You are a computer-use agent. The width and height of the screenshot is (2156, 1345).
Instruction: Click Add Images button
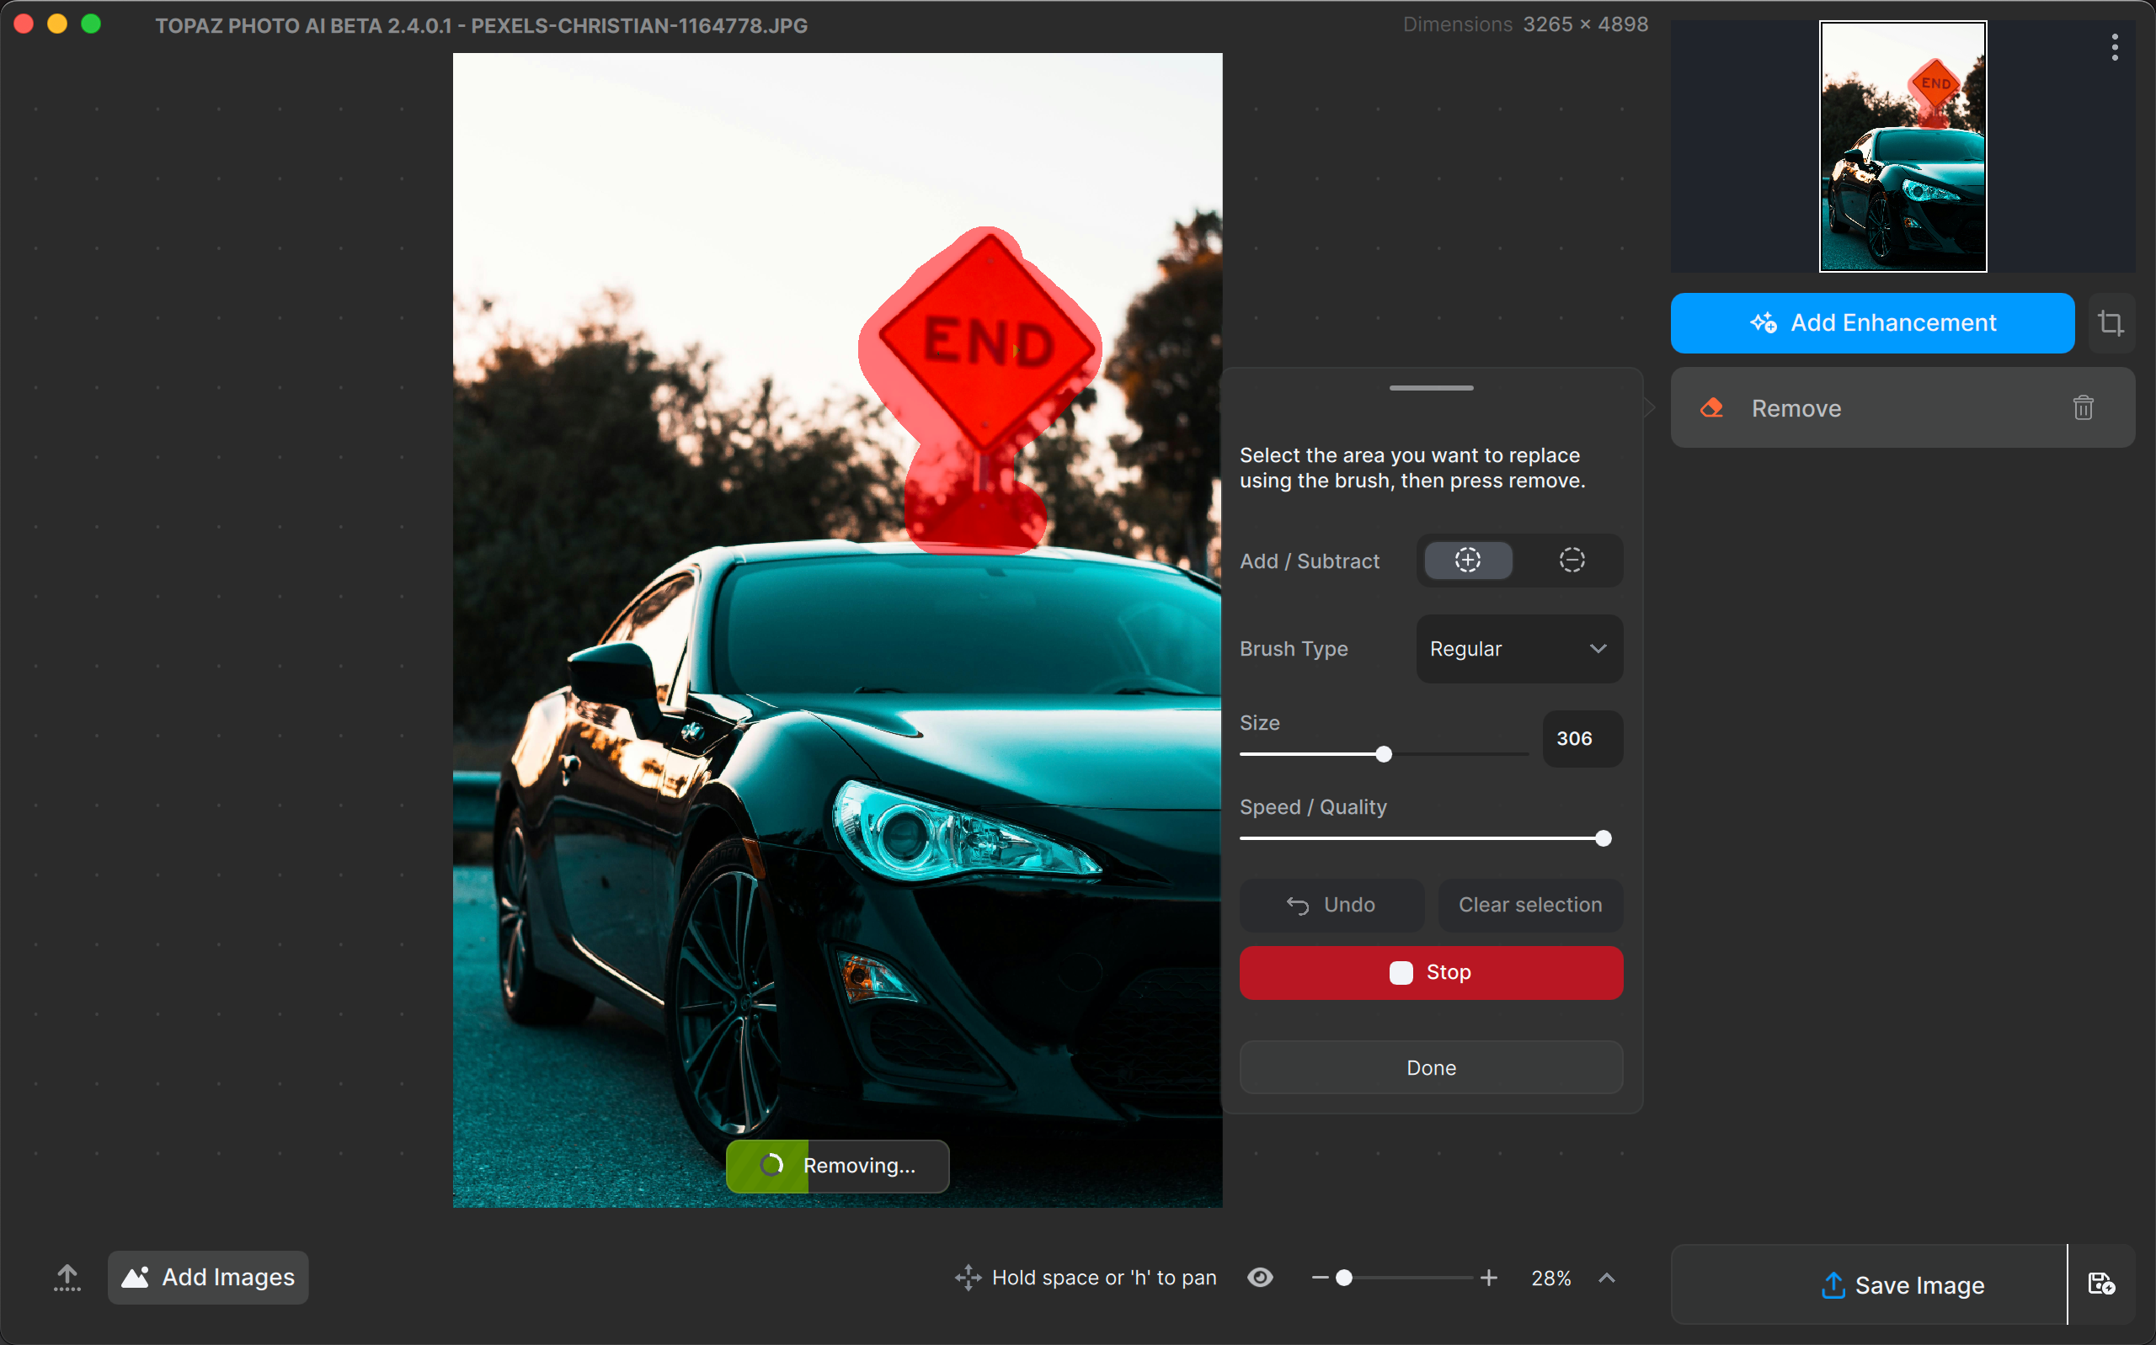tap(208, 1278)
